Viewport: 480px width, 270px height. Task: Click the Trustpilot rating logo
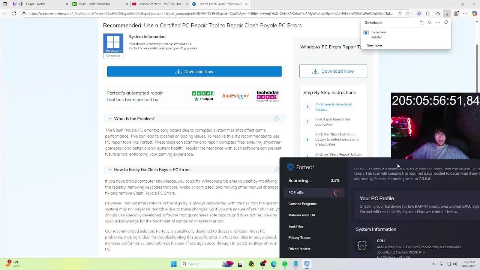(203, 96)
